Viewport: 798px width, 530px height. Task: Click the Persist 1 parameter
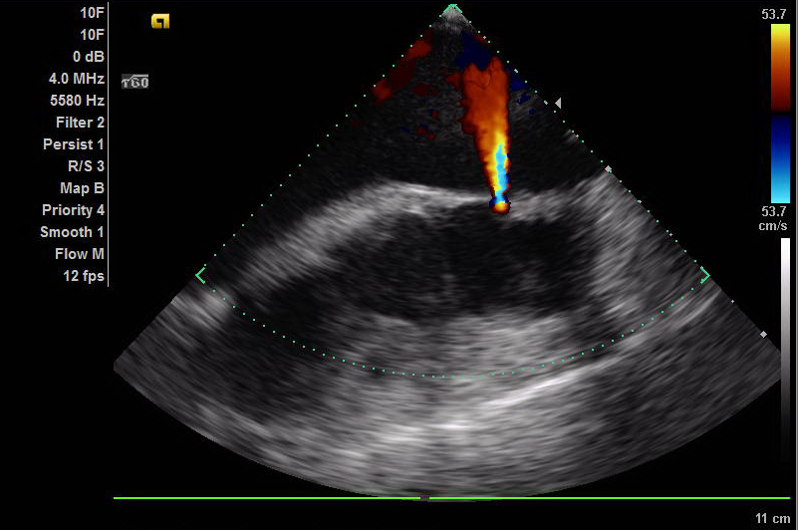click(74, 144)
